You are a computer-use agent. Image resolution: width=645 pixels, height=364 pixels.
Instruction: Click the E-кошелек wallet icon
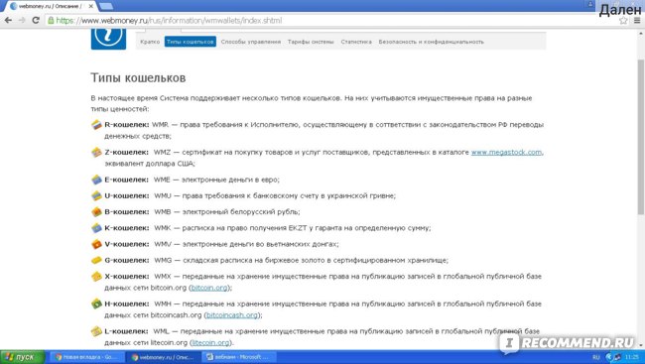tap(96, 180)
